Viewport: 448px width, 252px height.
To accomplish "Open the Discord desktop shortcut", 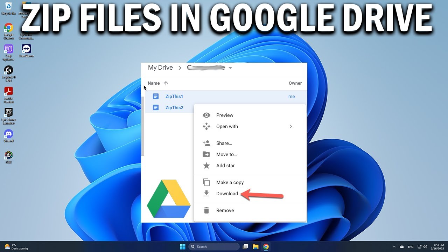I will click(8, 136).
